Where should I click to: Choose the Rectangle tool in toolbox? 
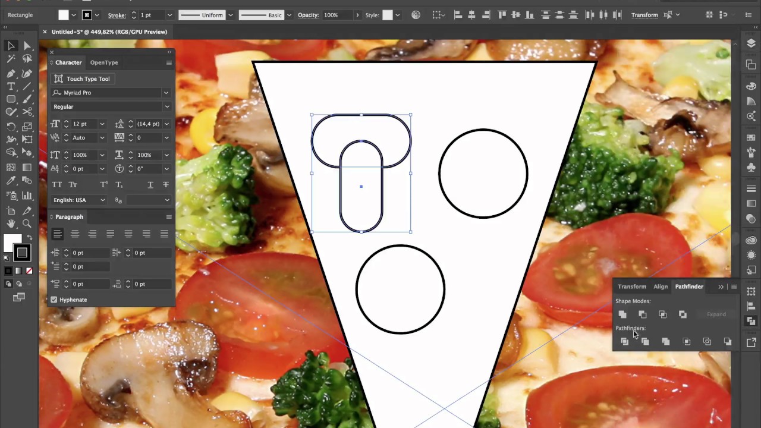click(11, 100)
